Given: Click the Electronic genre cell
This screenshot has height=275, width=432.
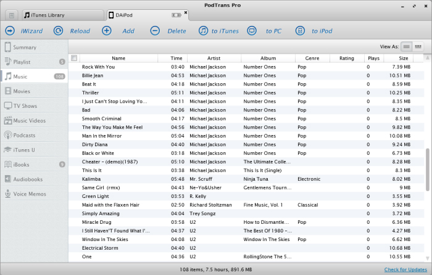Looking at the screenshot, I should (x=309, y=179).
